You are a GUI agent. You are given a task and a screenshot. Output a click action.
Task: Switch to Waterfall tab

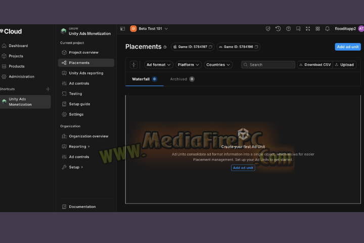[145, 79]
